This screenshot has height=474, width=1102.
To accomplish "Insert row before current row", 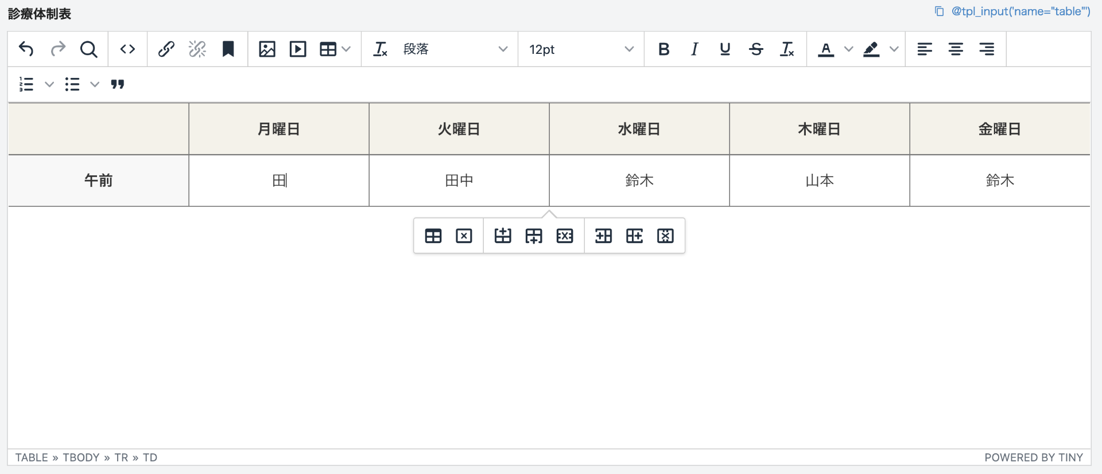I will (x=503, y=236).
